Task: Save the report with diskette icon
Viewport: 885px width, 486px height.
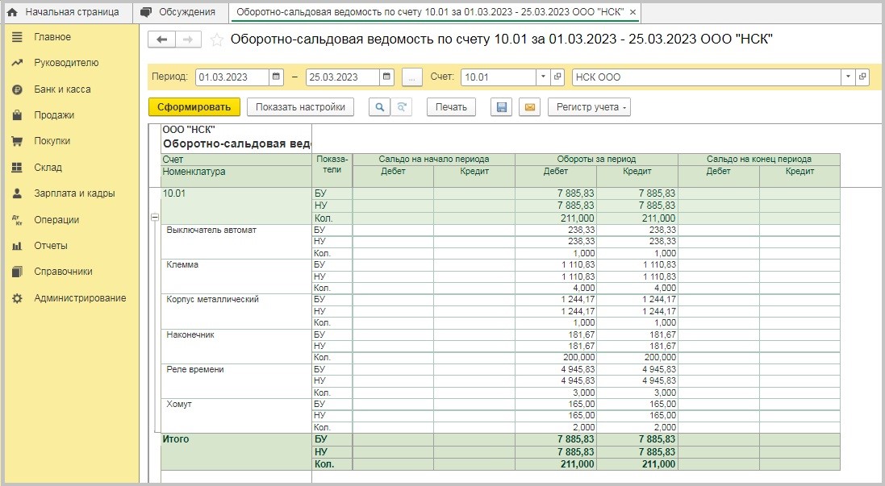Action: (501, 107)
